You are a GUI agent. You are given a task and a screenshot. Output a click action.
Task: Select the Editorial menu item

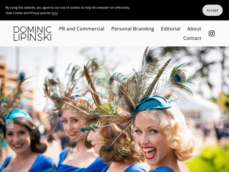[x=171, y=29]
